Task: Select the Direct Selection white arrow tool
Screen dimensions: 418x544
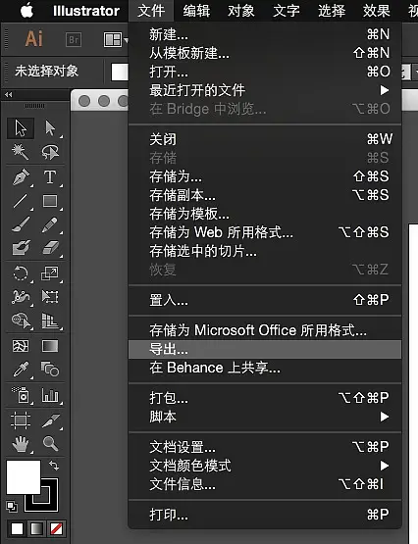Action: pos(50,128)
